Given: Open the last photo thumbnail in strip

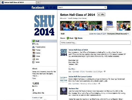Looking at the screenshot, I should click(x=123, y=26).
